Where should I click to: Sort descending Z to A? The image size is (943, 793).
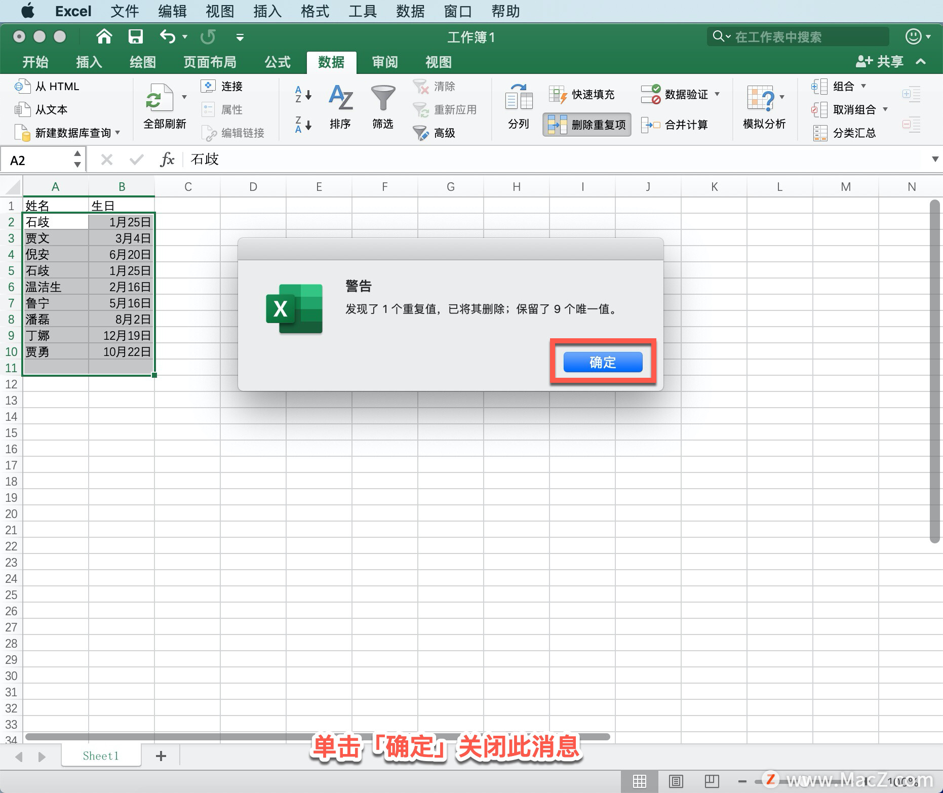303,124
